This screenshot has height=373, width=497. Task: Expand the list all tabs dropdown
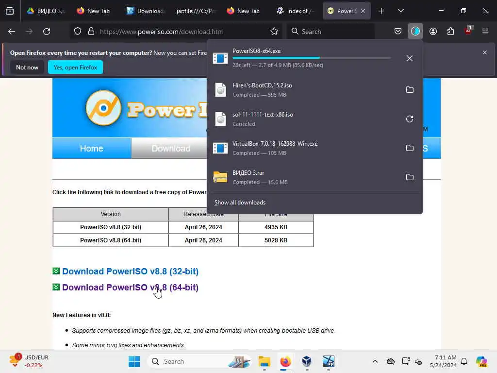tap(400, 11)
